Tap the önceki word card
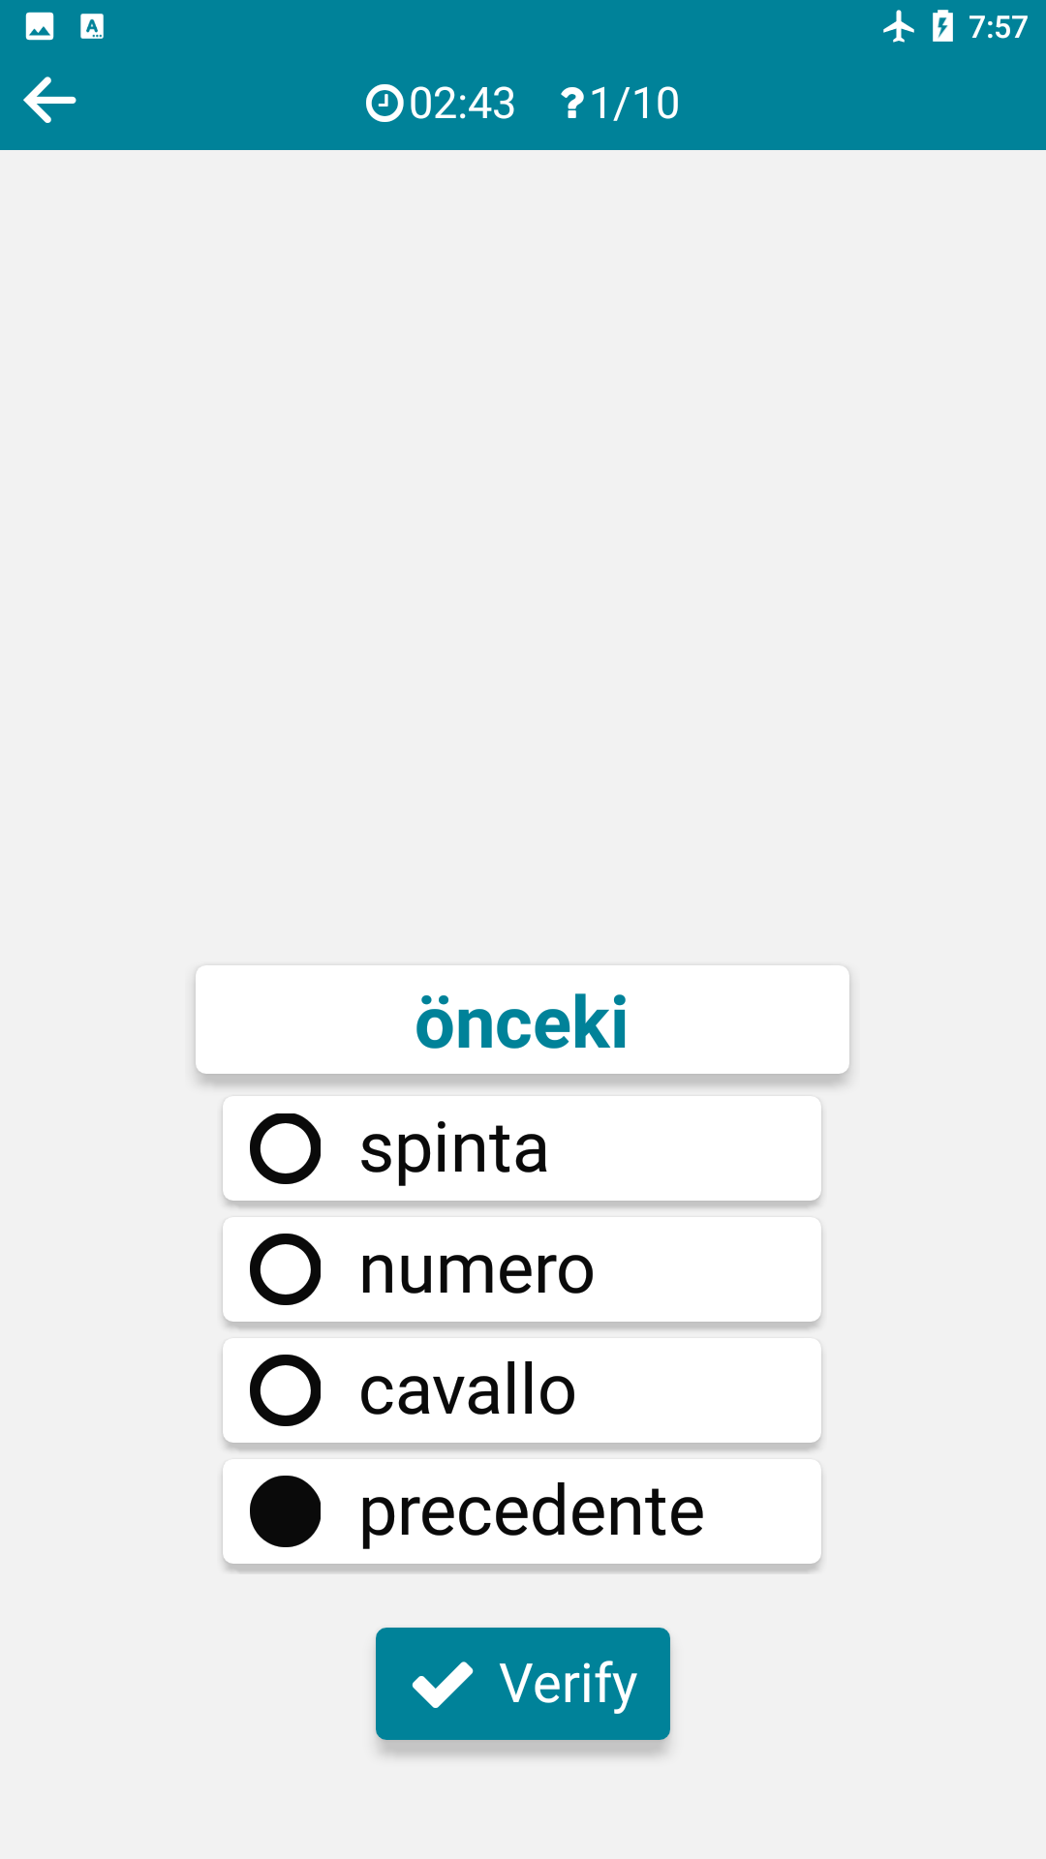 [522, 1021]
